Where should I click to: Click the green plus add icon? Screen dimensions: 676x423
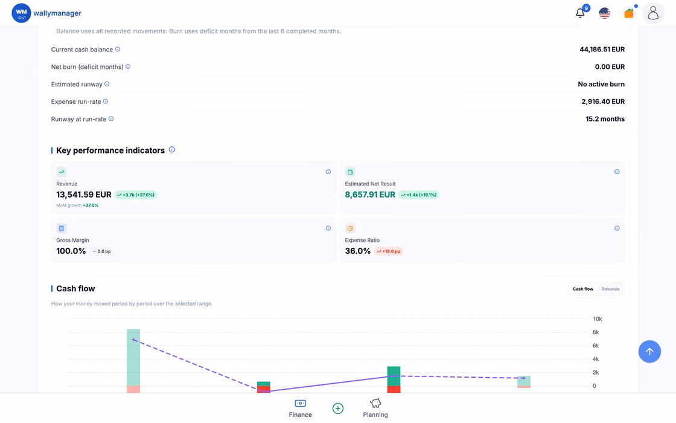[x=338, y=408]
